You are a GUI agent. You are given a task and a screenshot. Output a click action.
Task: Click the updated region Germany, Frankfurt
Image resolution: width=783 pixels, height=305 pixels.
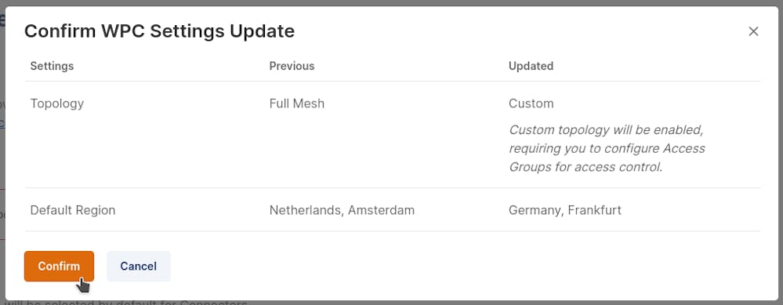(x=565, y=210)
